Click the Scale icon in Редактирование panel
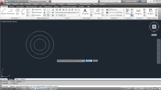Image resolution: width=161 pixels, height=90 pixels. pos(45,15)
